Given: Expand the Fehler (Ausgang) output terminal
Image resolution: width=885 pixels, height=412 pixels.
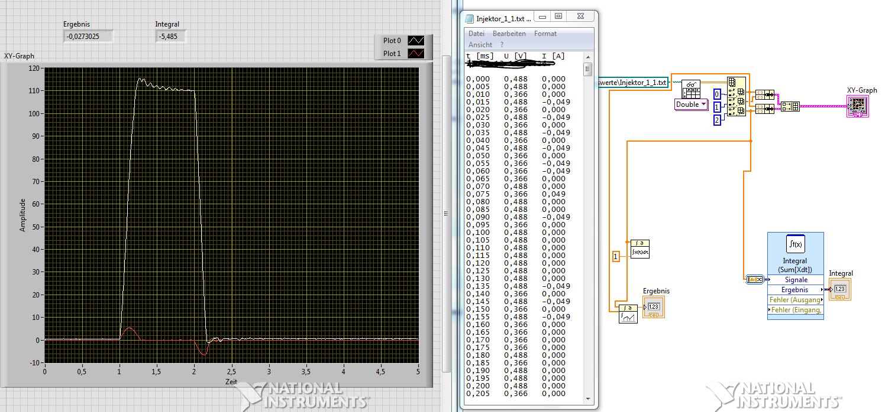Looking at the screenshot, I should [x=795, y=300].
